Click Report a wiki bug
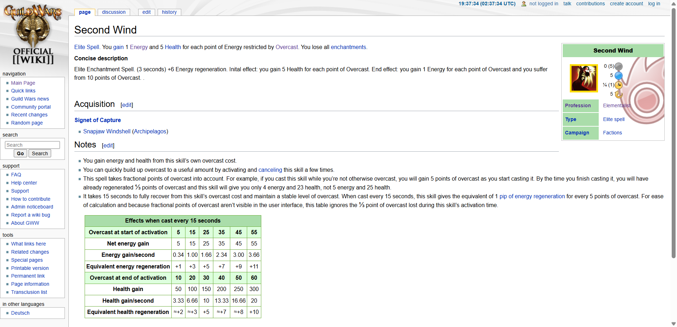This screenshot has height=327, width=677. (30, 215)
